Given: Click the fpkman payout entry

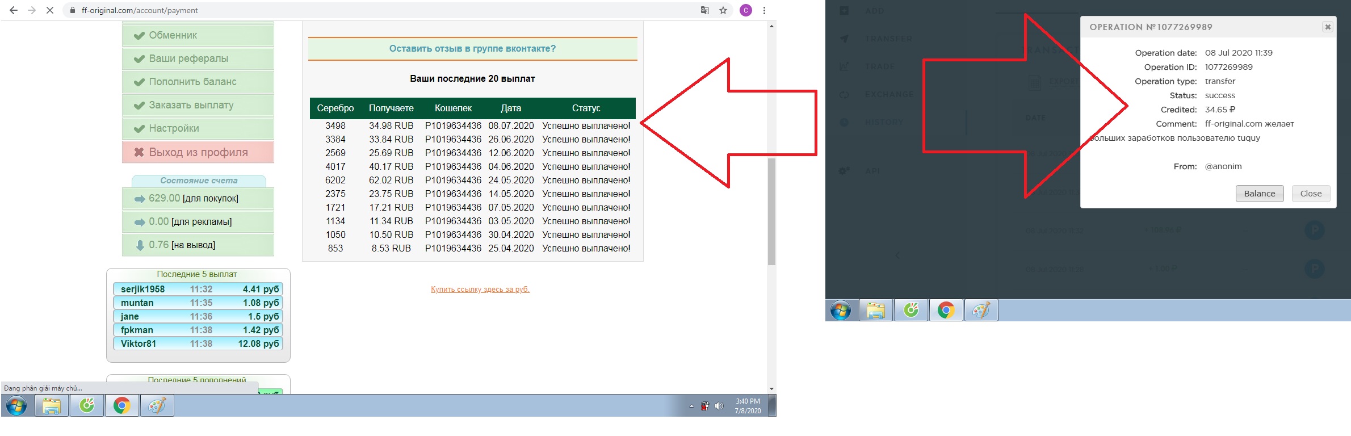Looking at the screenshot, I should [x=198, y=330].
